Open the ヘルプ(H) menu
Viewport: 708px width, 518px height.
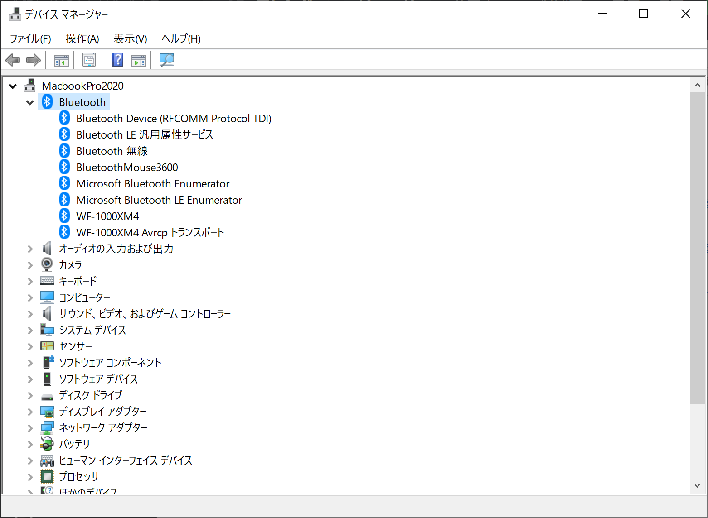(x=181, y=39)
